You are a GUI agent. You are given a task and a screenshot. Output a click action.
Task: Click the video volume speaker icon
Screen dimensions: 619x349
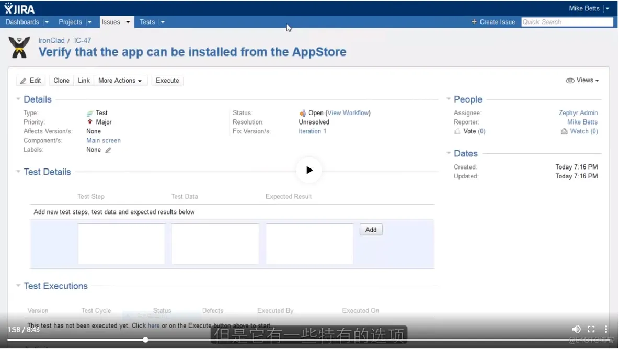pos(576,329)
